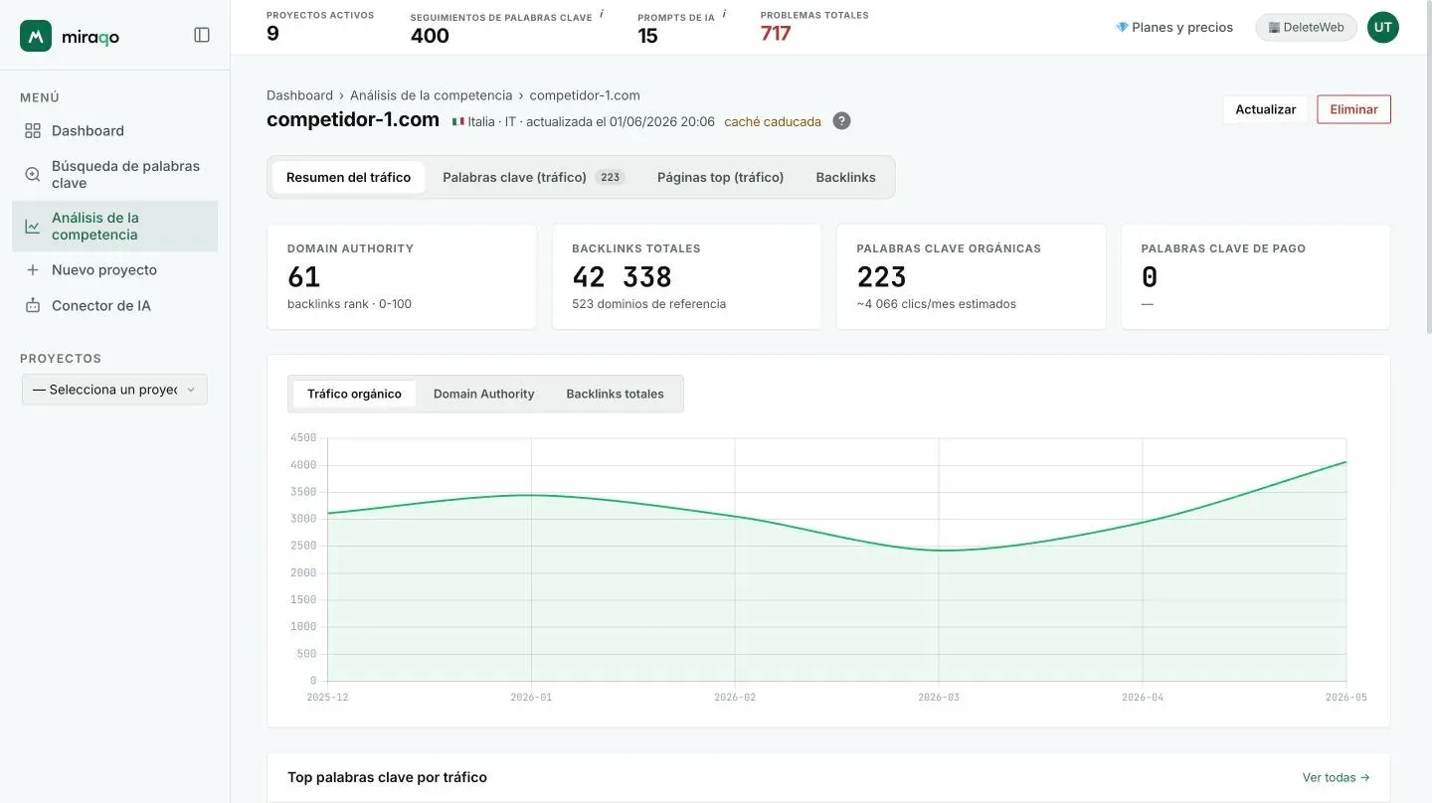Open Nuevo proyecto menu item

pyautogui.click(x=115, y=270)
